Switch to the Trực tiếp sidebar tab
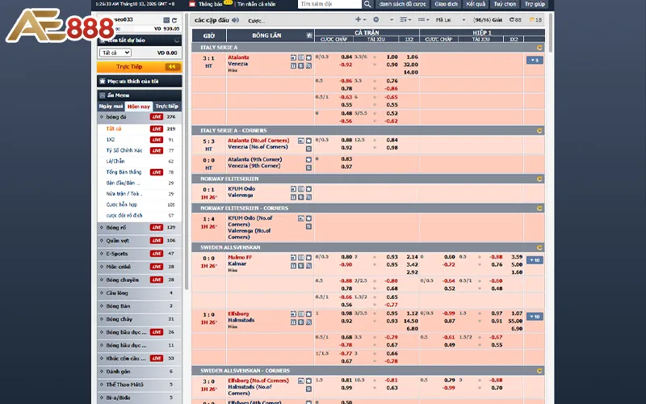646x404 pixels. tap(167, 106)
